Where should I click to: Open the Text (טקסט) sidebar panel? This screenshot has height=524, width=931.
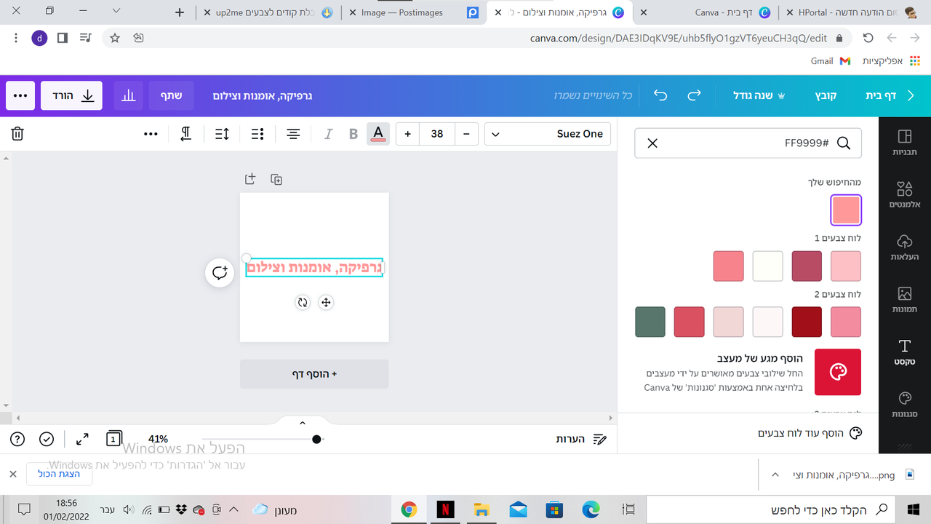(x=905, y=352)
